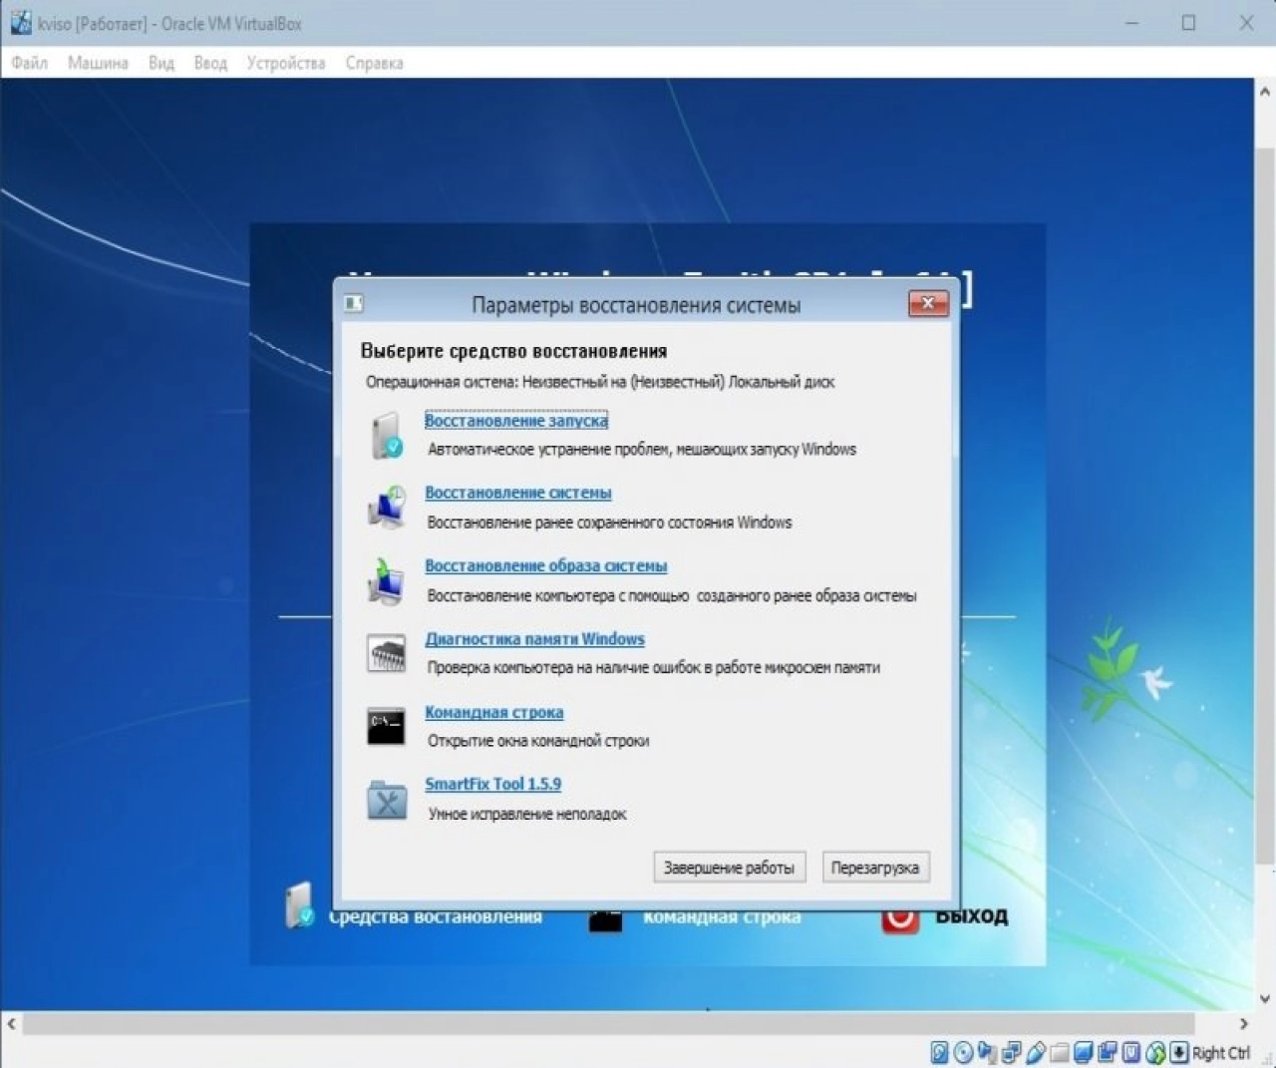Viewport: 1276px width, 1068px height.
Task: Click the memory chip diagnostic icon
Action: tap(386, 653)
